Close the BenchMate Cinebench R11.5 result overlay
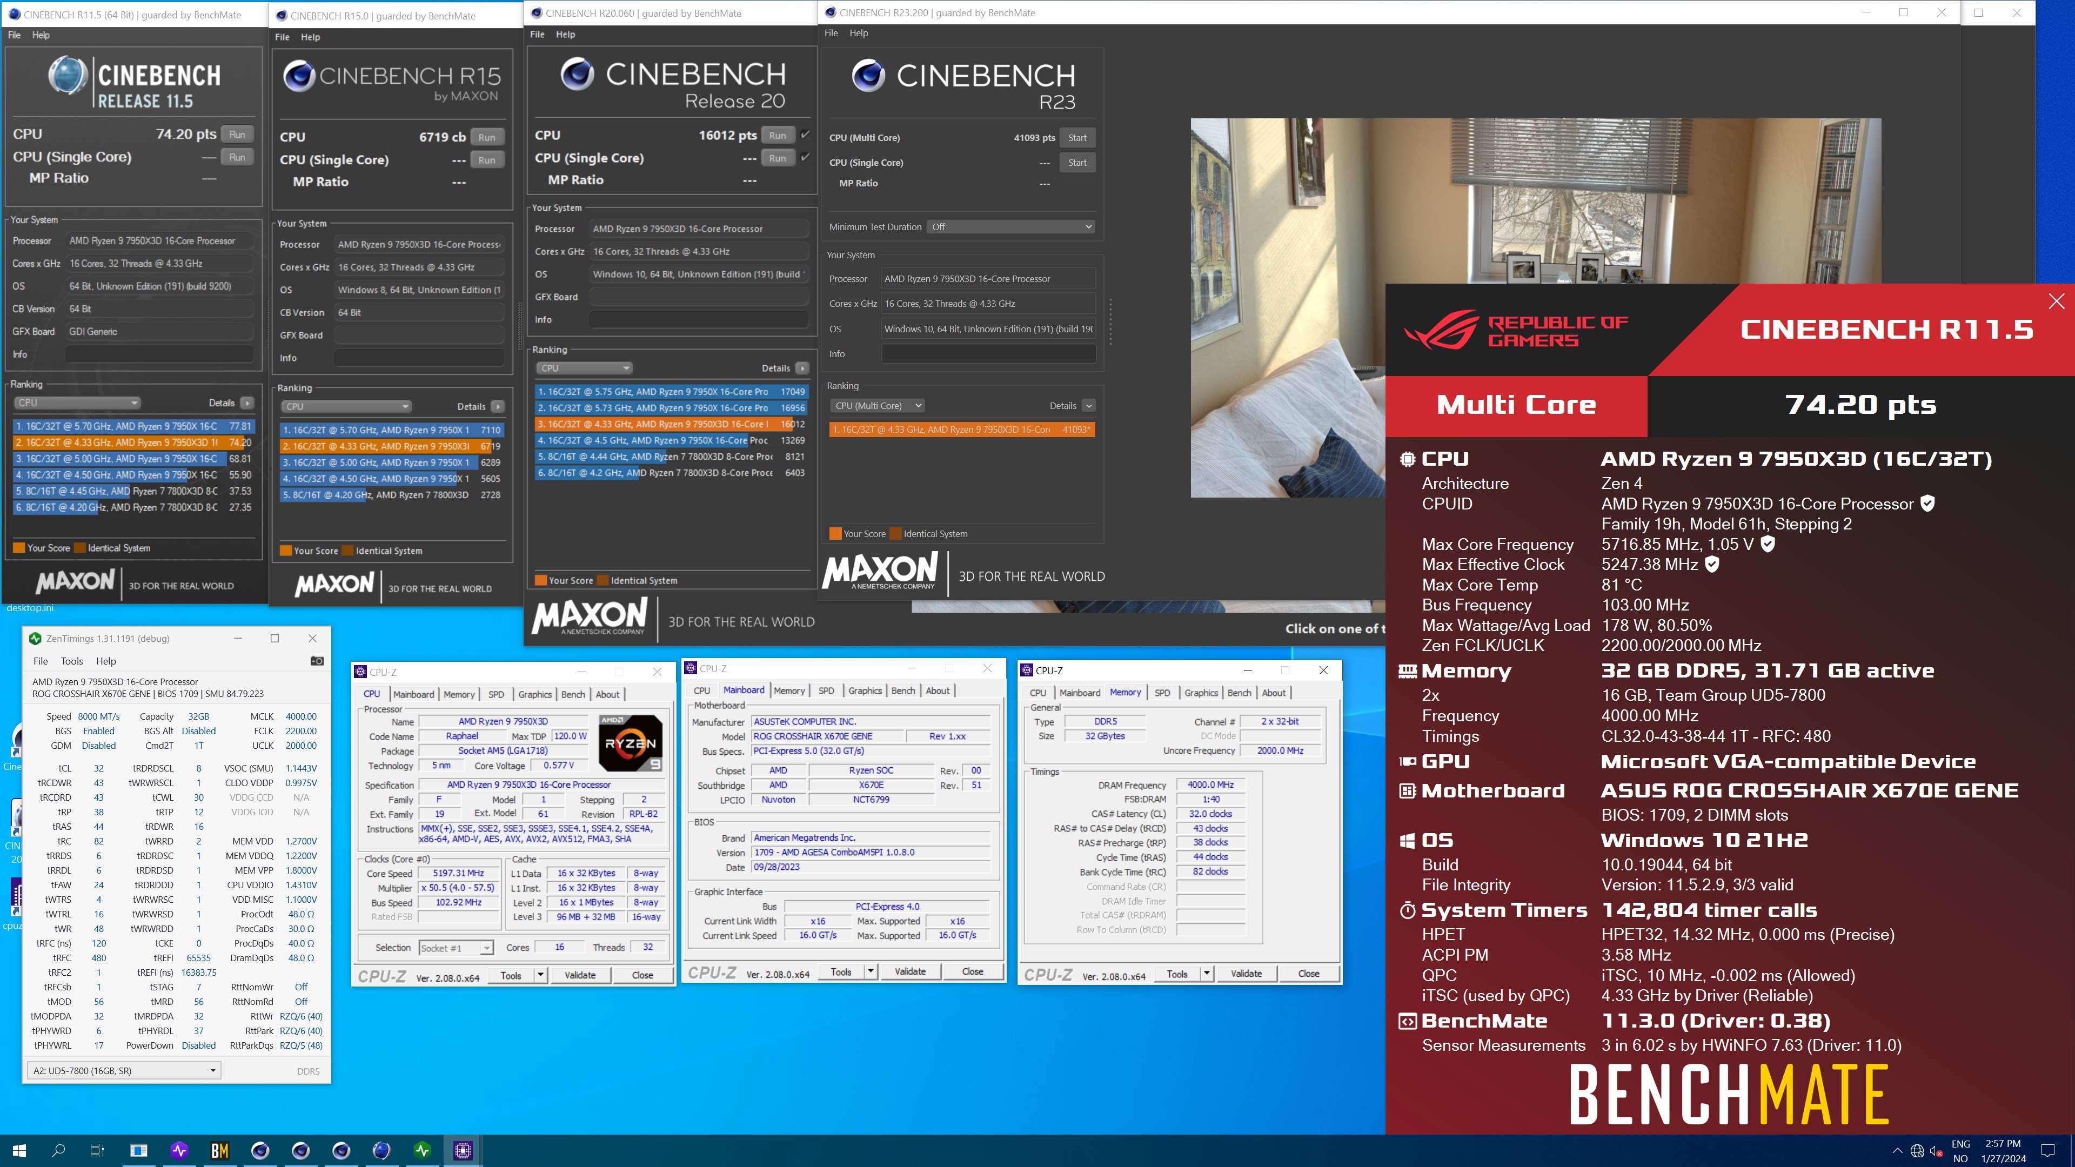2075x1167 pixels. (2056, 301)
